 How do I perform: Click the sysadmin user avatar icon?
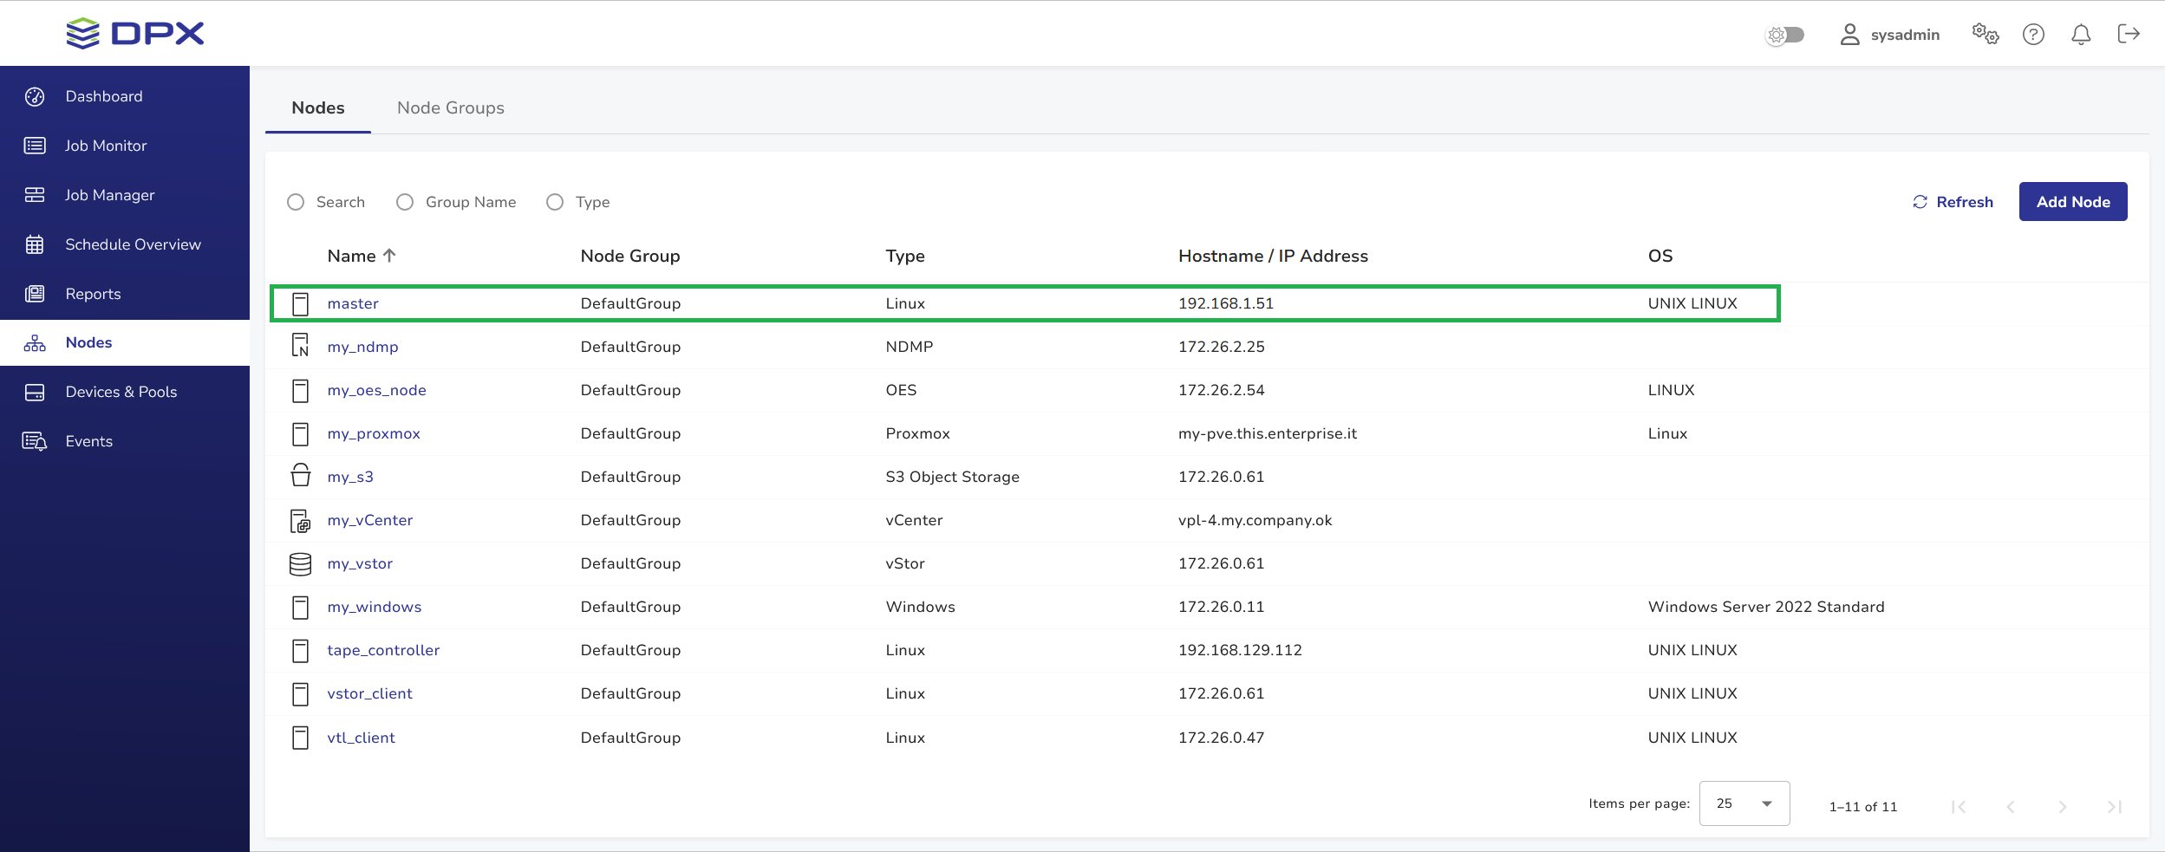tap(1849, 34)
